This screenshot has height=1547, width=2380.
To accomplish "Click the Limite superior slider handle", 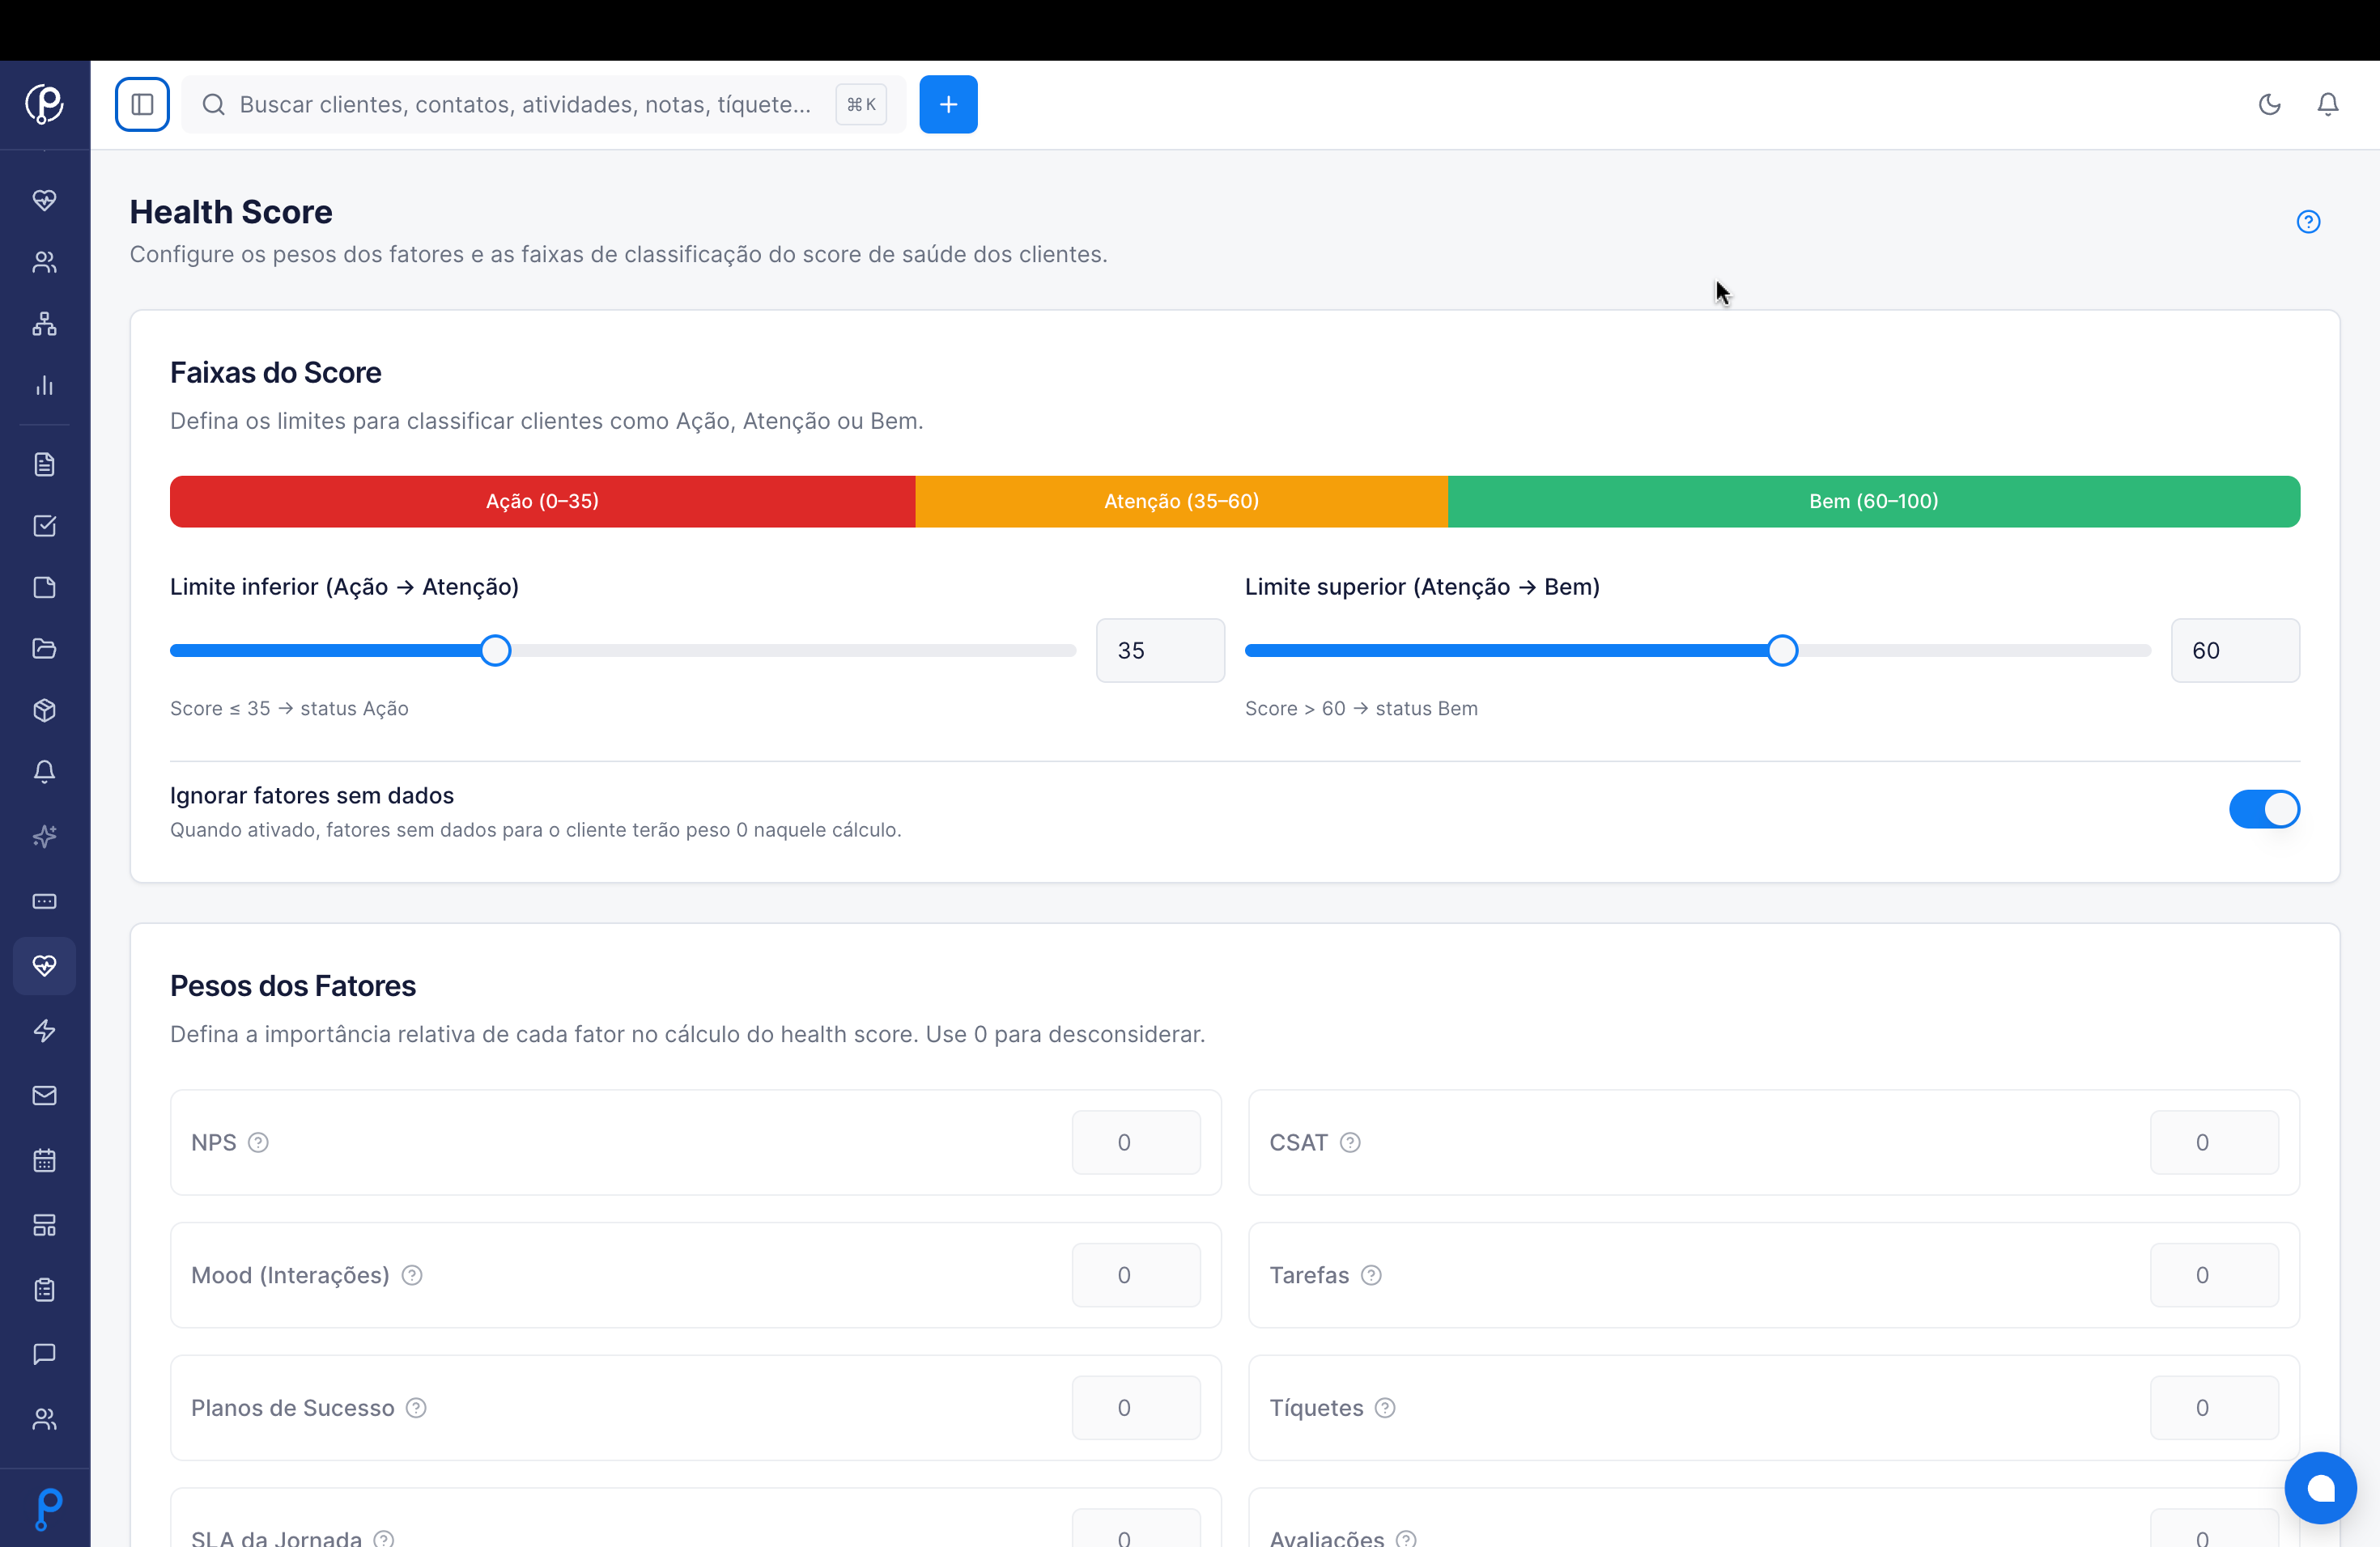I will pyautogui.click(x=1782, y=651).
